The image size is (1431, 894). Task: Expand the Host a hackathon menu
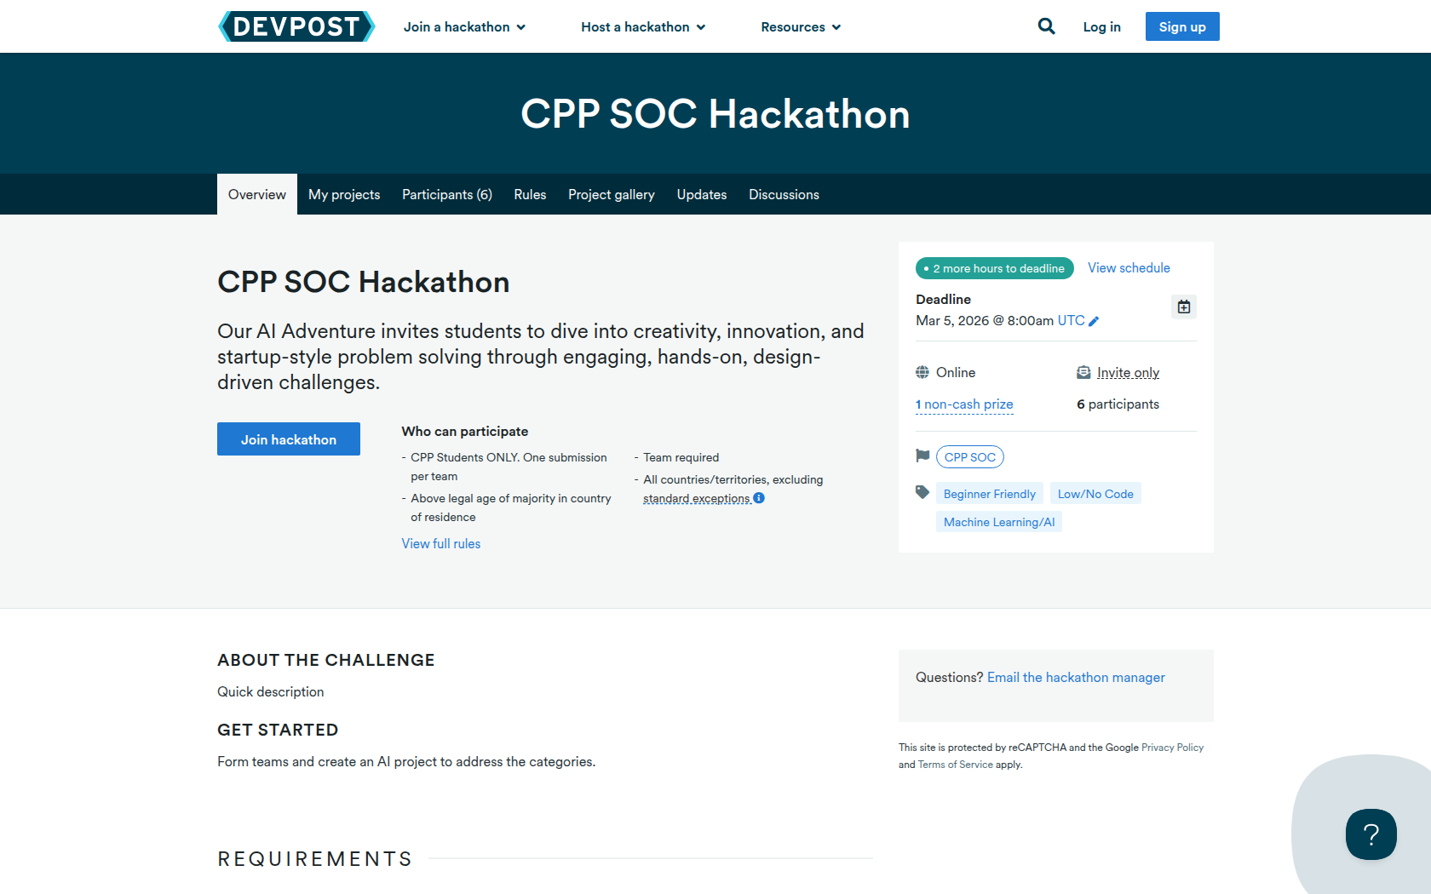point(643,27)
